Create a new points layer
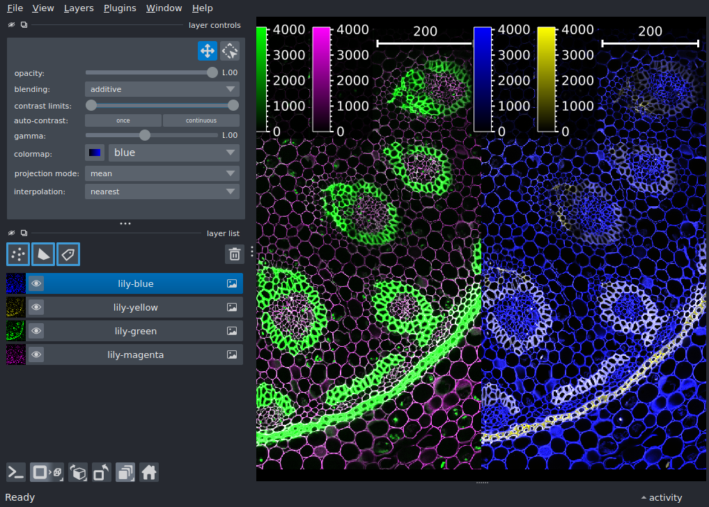This screenshot has width=709, height=507. click(17, 254)
